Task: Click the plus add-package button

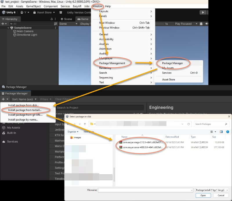Action: [4, 99]
